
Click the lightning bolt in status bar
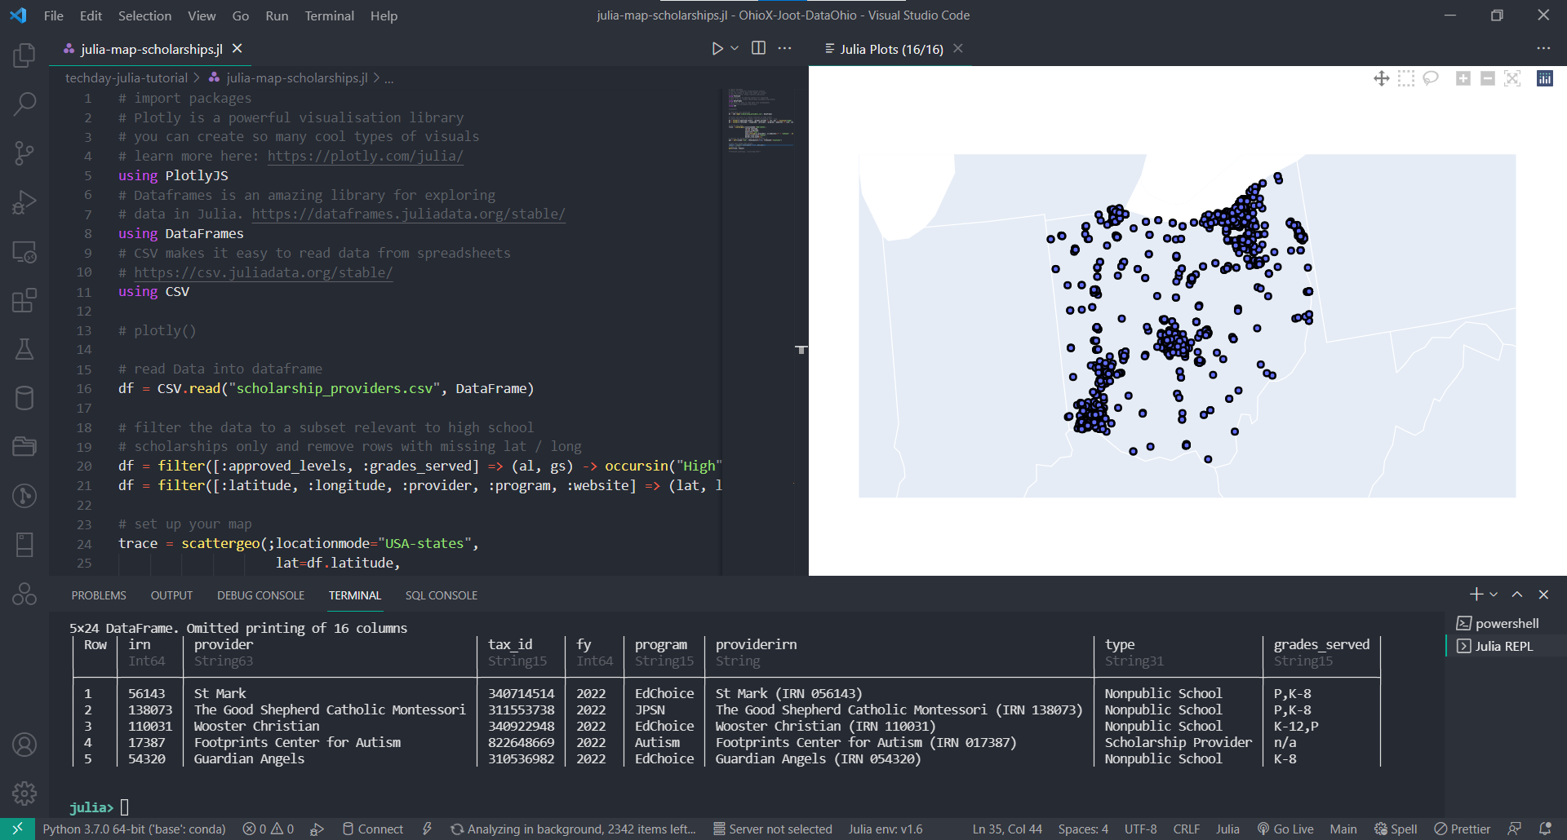427,829
